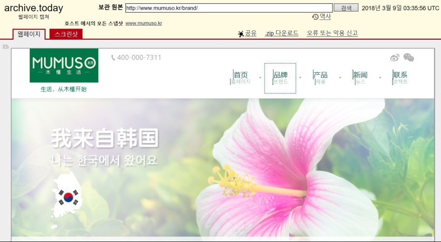
Task: Click the .zip 다운로드 link
Action: point(282,33)
